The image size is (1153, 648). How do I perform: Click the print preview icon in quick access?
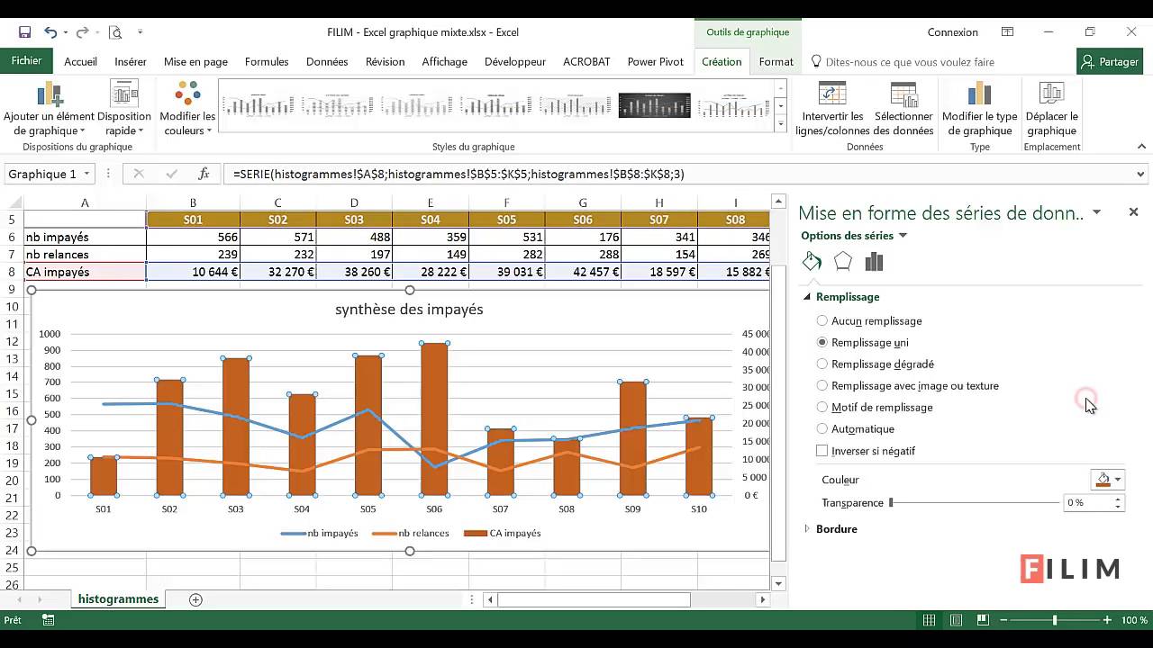click(115, 32)
